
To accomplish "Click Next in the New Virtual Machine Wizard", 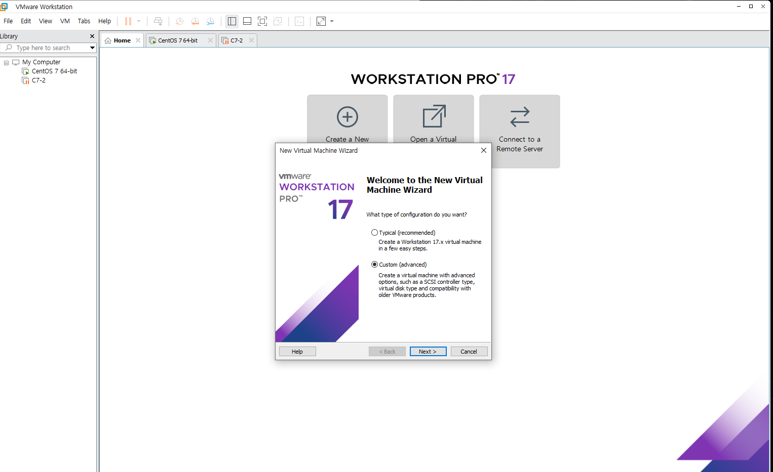I will [x=428, y=352].
